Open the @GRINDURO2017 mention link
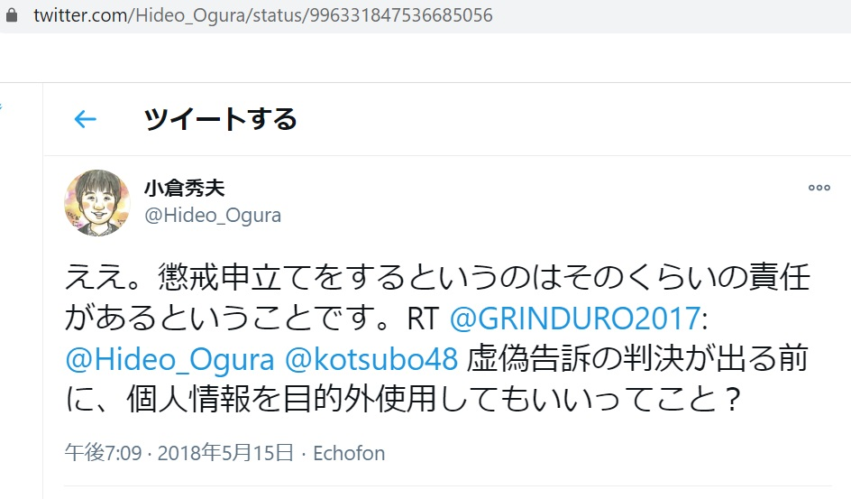The width and height of the screenshot is (851, 499). (x=575, y=319)
